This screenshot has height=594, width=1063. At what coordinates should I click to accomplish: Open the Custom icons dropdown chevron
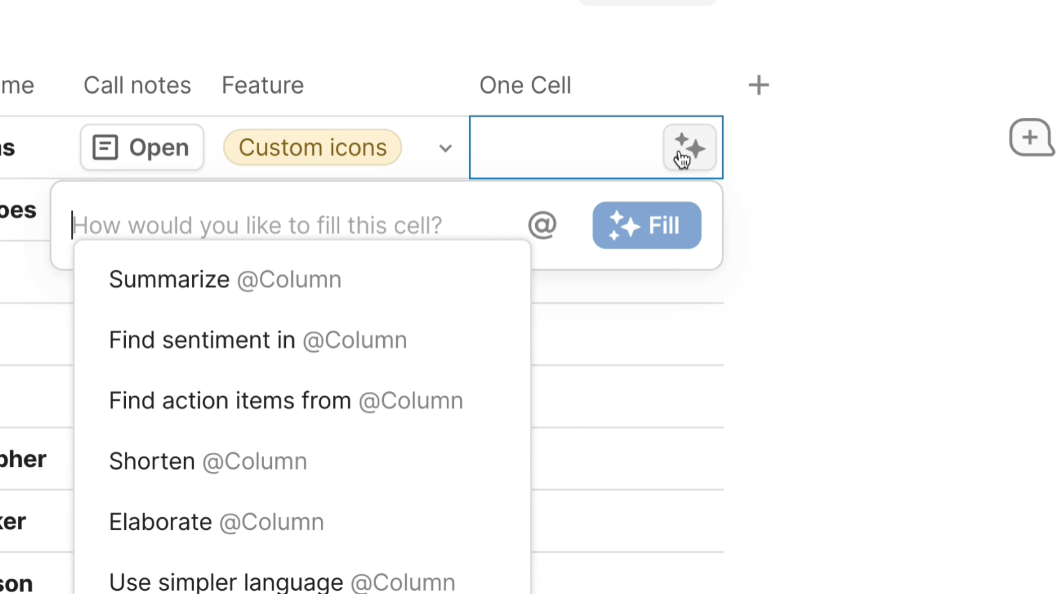pyautogui.click(x=444, y=148)
